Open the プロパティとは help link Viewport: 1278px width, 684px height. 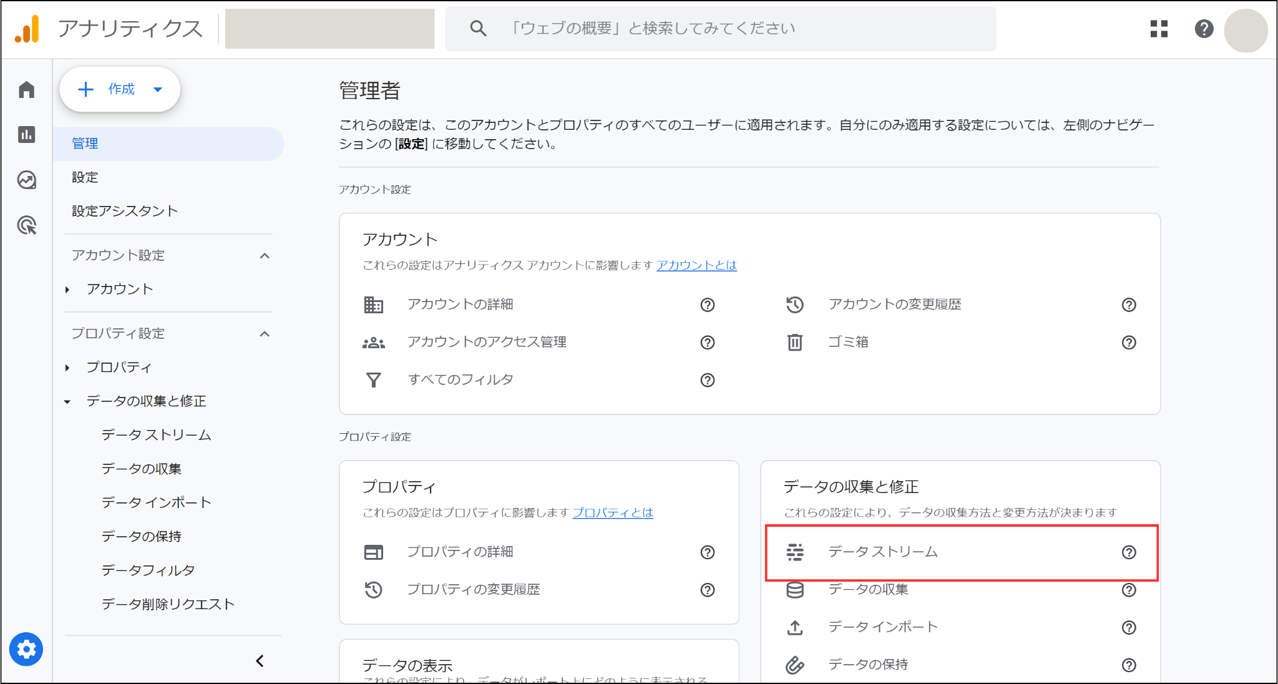click(613, 512)
